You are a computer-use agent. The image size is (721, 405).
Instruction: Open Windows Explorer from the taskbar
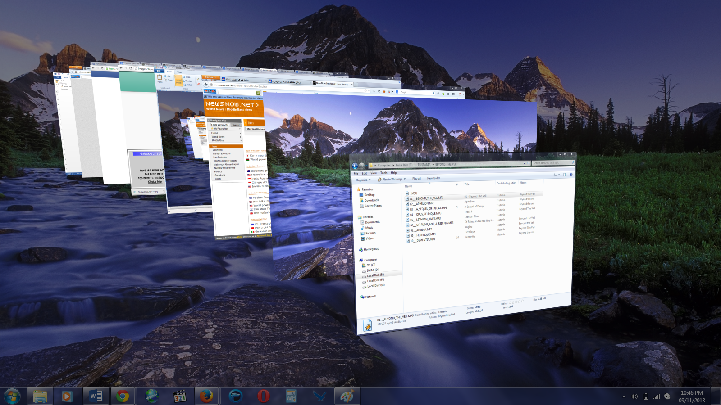40,396
